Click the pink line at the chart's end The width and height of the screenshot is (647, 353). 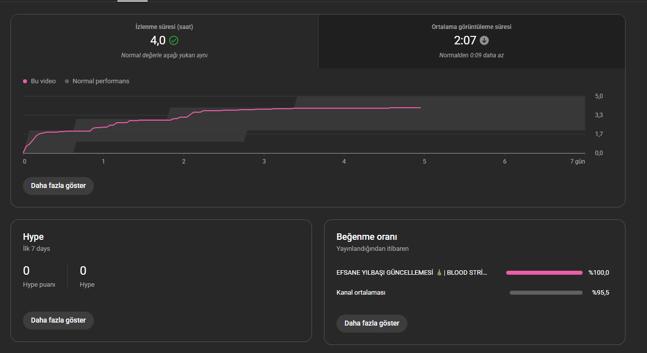tap(420, 108)
